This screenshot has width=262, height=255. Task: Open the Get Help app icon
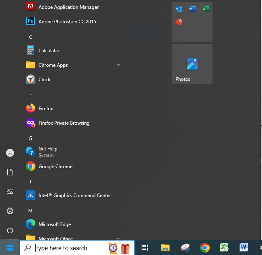tap(31, 152)
